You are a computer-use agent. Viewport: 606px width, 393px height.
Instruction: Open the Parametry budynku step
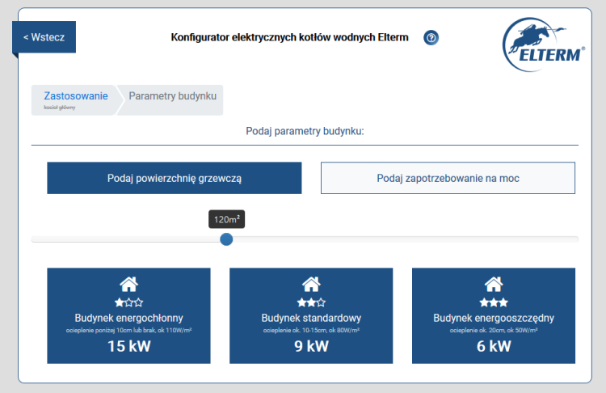172,95
